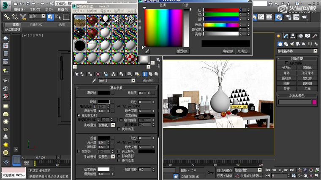This screenshot has width=321, height=180.
Task: Click the Utilities hammer panel icon
Action: point(315,36)
